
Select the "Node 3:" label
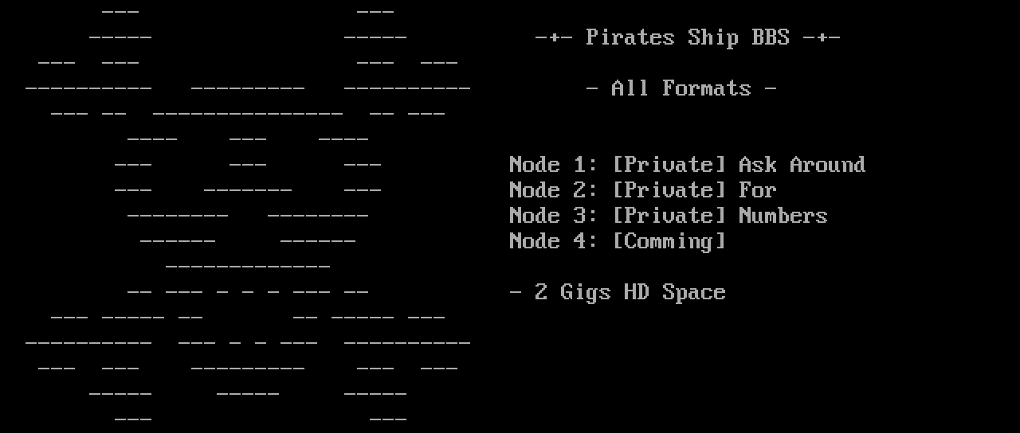tap(553, 216)
